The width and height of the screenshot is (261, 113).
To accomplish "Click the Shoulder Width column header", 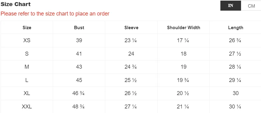I will coord(184,28).
